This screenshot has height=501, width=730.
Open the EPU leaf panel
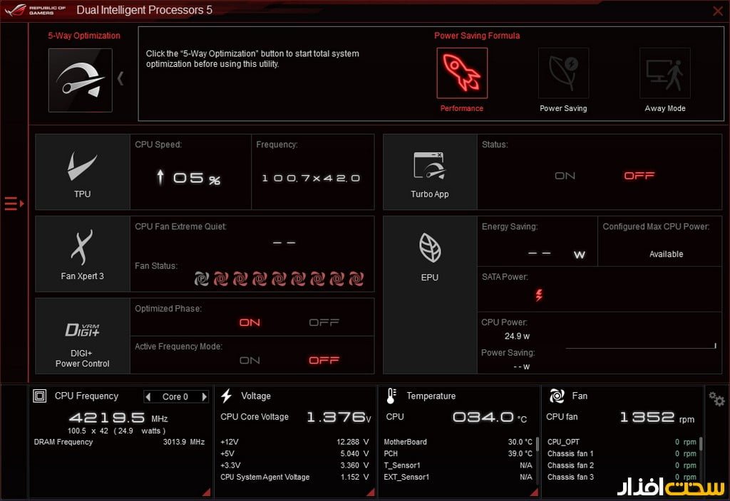pos(430,254)
